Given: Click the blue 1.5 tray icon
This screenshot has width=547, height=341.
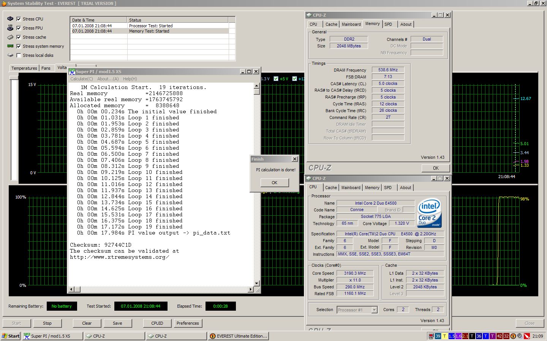Looking at the screenshot, I should (x=452, y=336).
